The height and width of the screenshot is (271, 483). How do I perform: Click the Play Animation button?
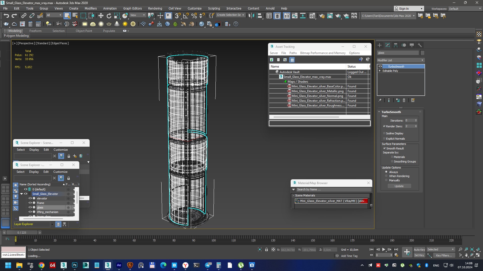point(384,249)
